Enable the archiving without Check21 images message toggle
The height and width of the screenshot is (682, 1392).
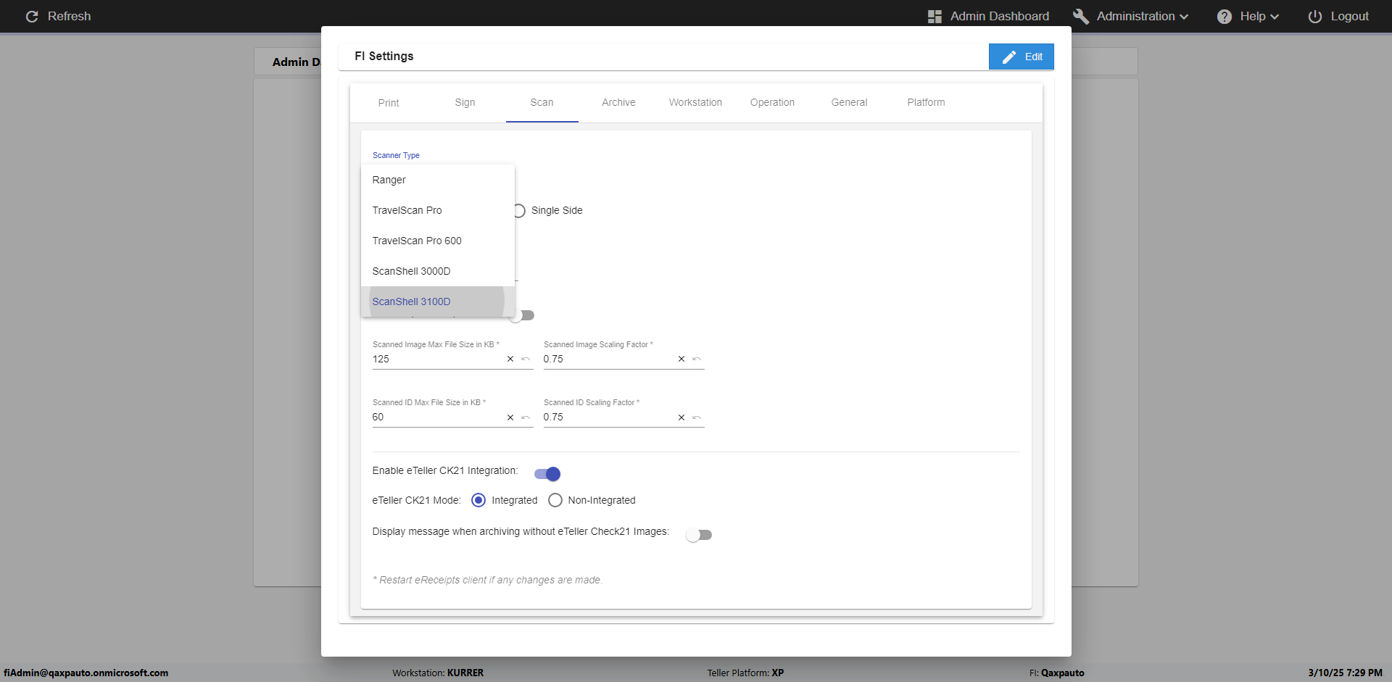click(699, 535)
